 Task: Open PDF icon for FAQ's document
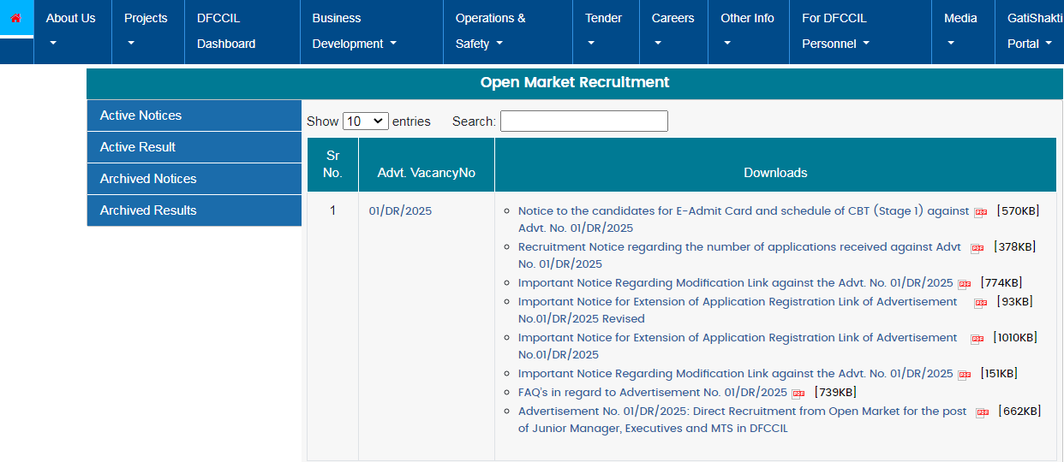point(798,394)
